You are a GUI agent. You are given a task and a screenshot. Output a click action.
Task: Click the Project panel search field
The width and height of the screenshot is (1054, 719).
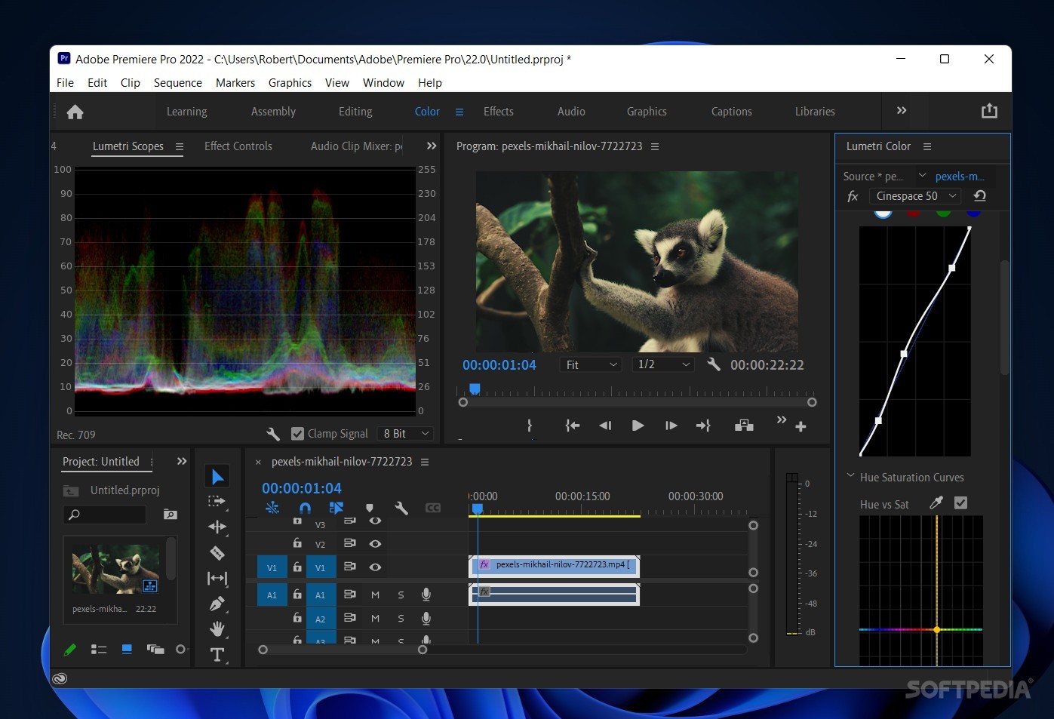(106, 515)
